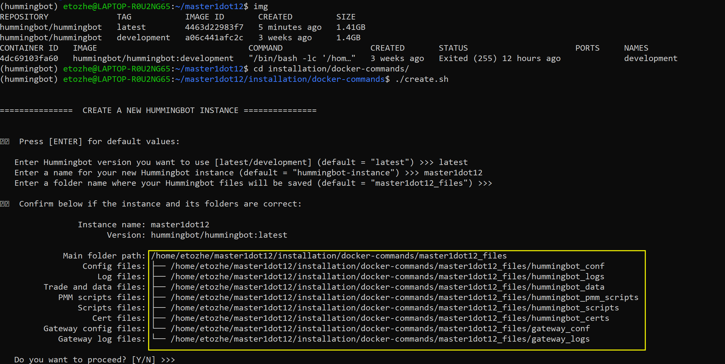The height and width of the screenshot is (364, 725).
Task: Select the hummingbot_conf config files path
Action: (x=387, y=266)
